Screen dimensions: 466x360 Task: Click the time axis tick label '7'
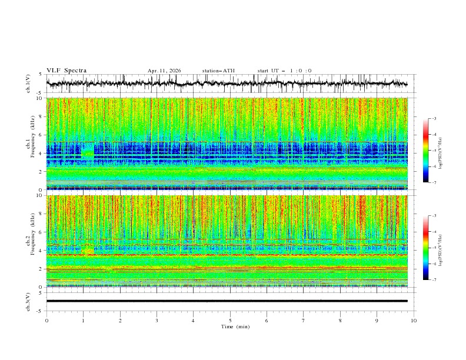pos(304,321)
